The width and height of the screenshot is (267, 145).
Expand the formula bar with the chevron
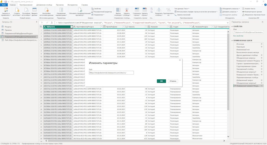coord(228,23)
